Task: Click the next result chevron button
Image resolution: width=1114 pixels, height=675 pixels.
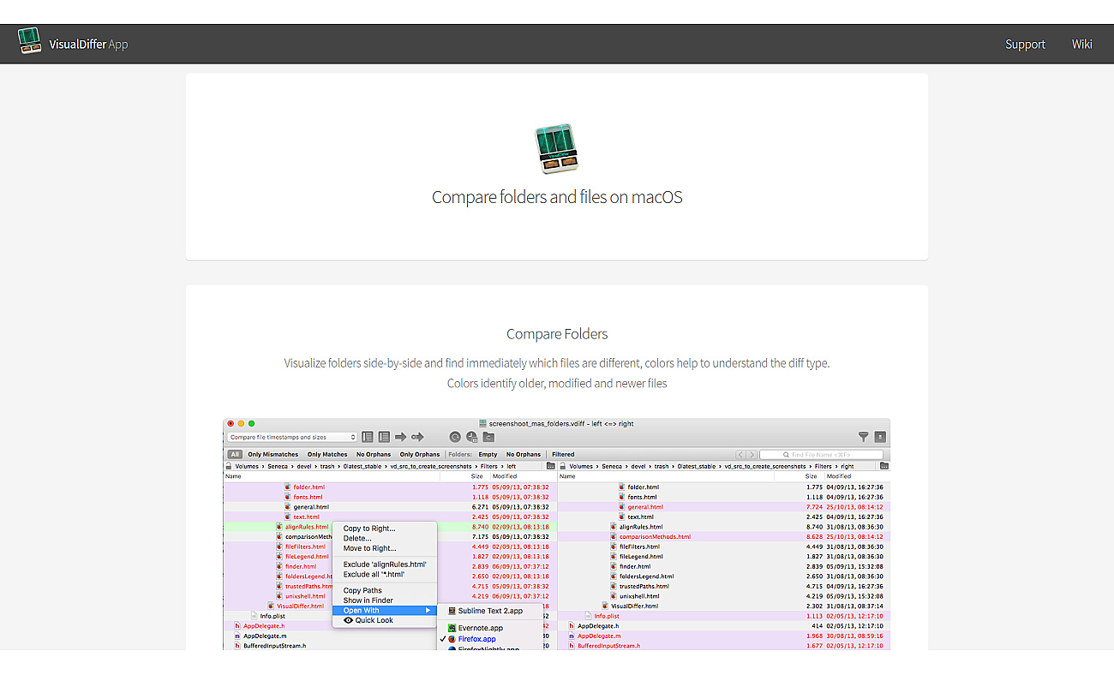Action: (752, 455)
